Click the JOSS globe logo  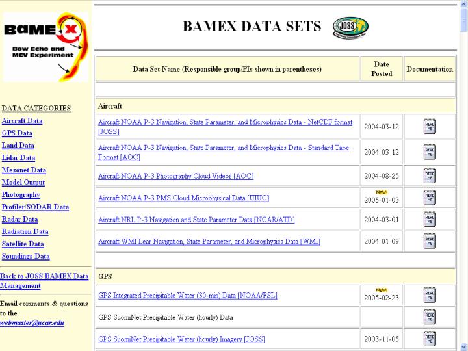tap(351, 27)
